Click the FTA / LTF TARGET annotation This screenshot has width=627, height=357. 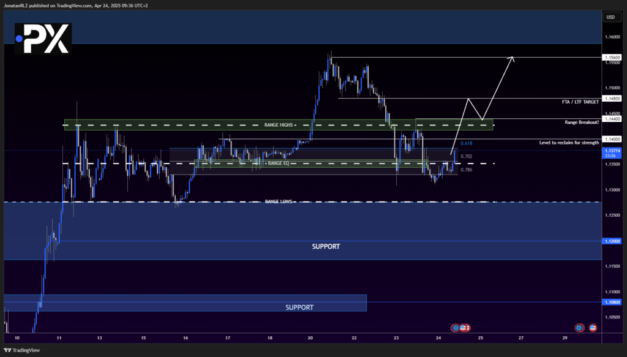click(579, 102)
